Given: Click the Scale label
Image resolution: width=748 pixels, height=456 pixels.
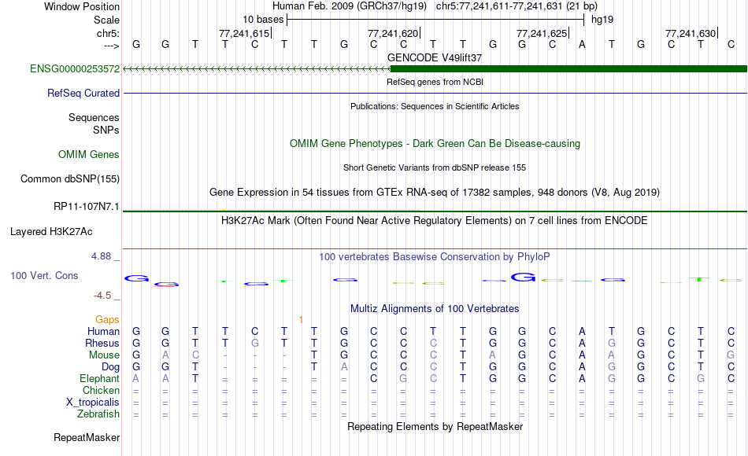Looking at the screenshot, I should coord(106,20).
